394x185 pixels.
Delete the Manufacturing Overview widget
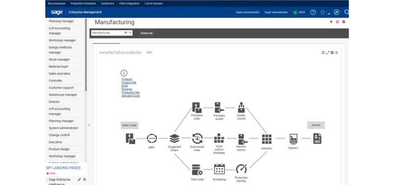337,53
